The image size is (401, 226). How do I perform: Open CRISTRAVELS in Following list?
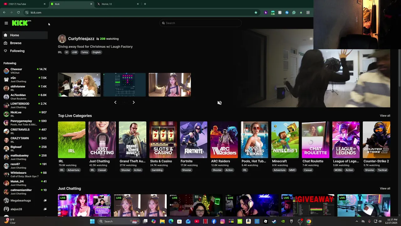click(25, 131)
